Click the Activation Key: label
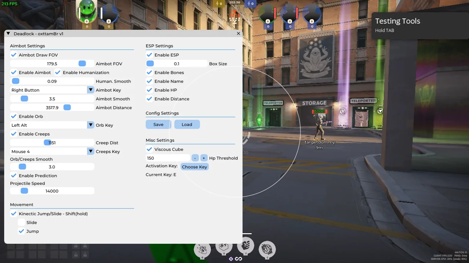 (161, 166)
